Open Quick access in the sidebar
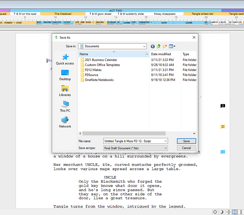Viewport: 244px width, 215px height. [x=65, y=59]
